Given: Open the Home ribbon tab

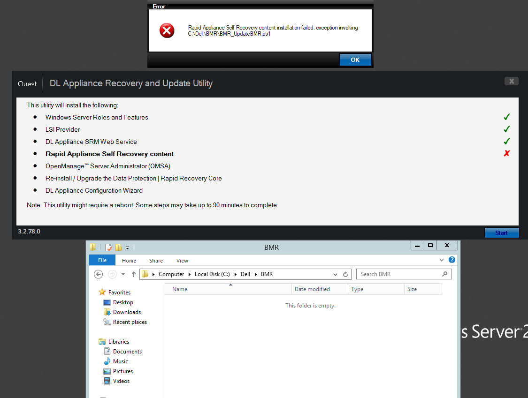Looking at the screenshot, I should (129, 261).
